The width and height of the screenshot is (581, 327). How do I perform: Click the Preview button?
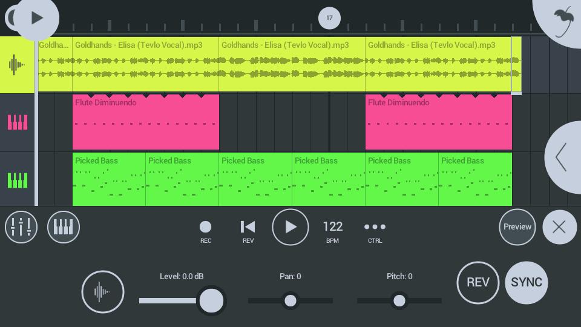[x=517, y=227]
